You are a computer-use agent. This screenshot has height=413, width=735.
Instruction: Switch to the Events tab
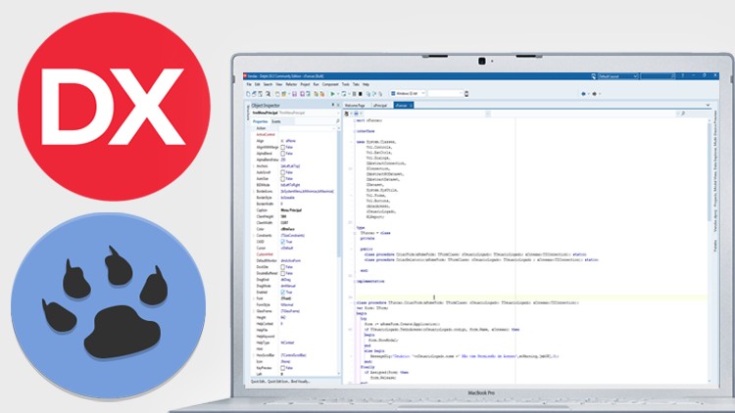(276, 121)
